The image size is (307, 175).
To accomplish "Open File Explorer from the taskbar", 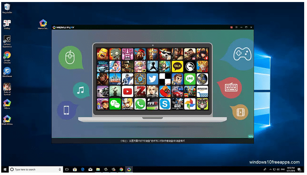I will click(x=98, y=169).
